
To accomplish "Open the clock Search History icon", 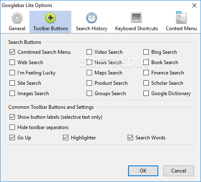I will (x=92, y=18).
